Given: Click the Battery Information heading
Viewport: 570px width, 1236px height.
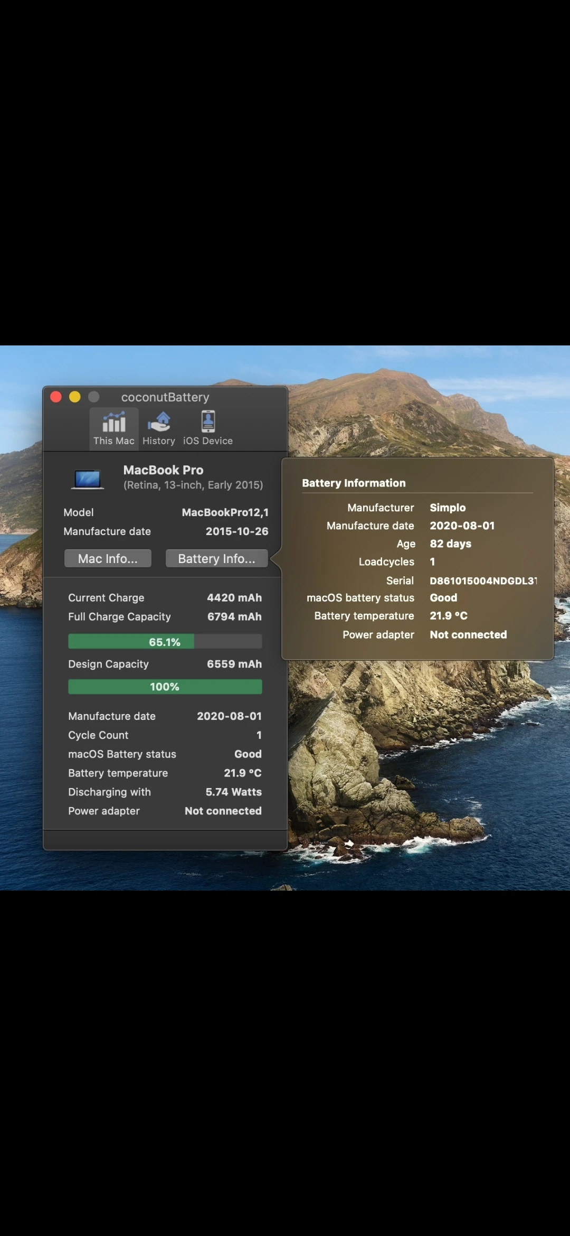Looking at the screenshot, I should (x=354, y=483).
